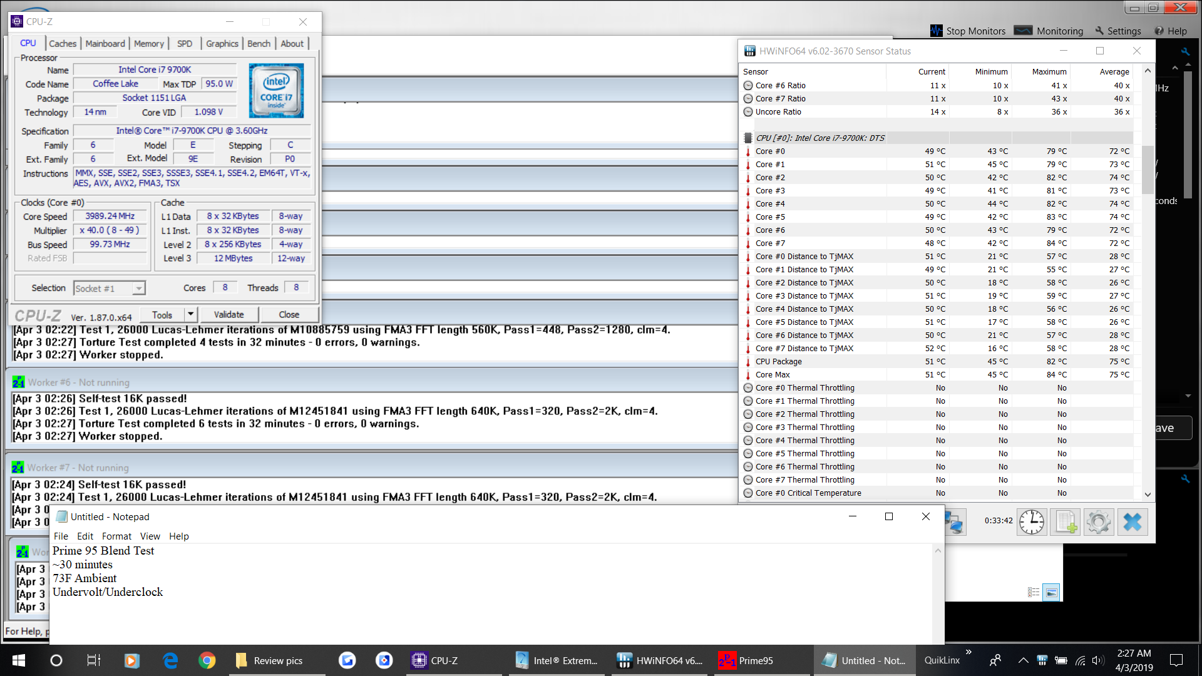Click the Core #0 temperature sensor icon
The image size is (1202, 676).
[x=748, y=151]
